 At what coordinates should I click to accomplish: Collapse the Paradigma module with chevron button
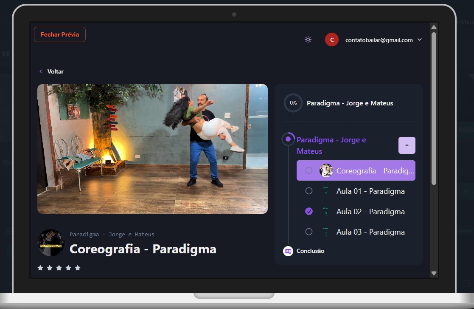point(407,145)
